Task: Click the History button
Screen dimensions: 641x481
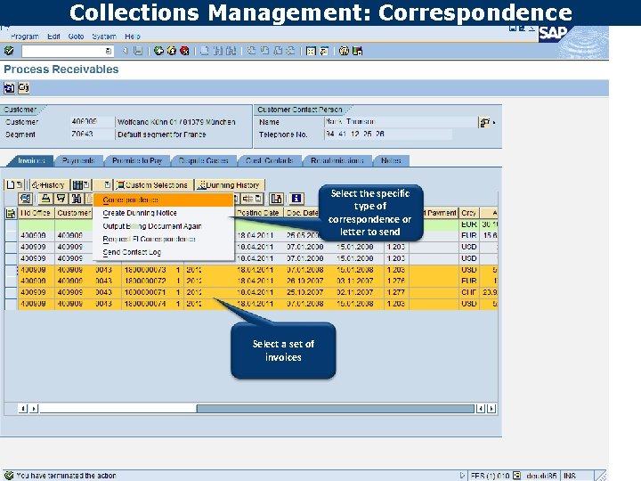Action: (49, 185)
